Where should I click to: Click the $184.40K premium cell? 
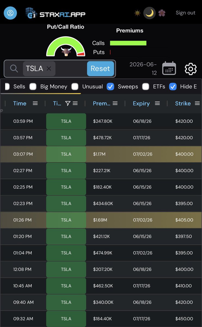point(103,319)
